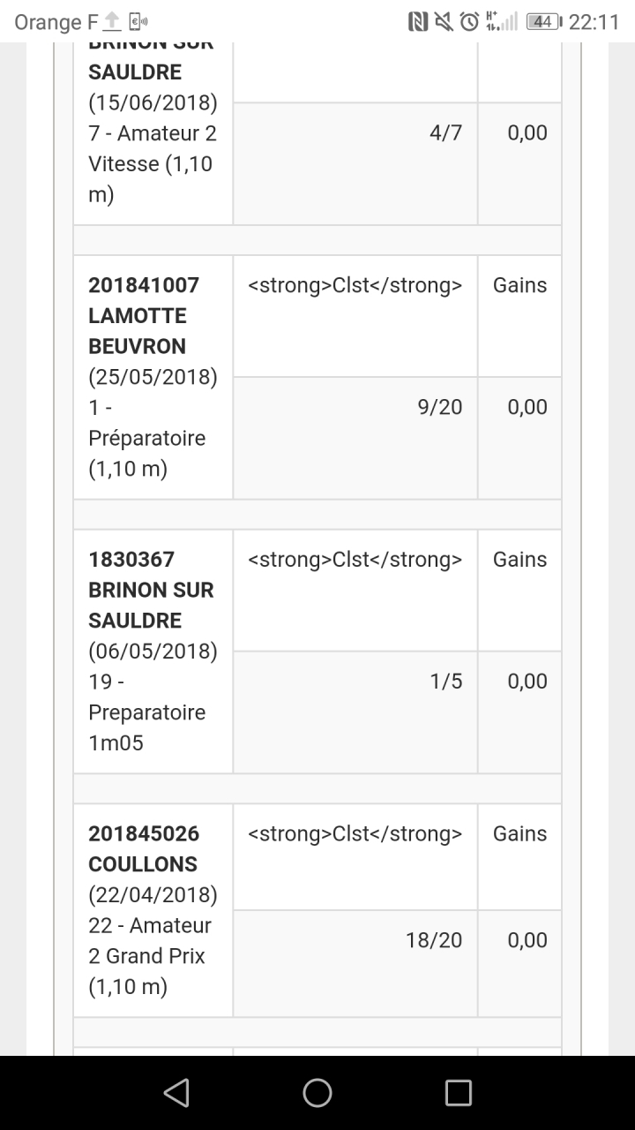Tap the Orange F carrier label

pos(56,22)
